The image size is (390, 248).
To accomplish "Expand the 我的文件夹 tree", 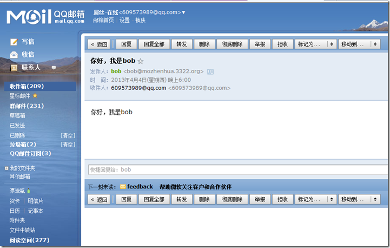I will coord(6,168).
